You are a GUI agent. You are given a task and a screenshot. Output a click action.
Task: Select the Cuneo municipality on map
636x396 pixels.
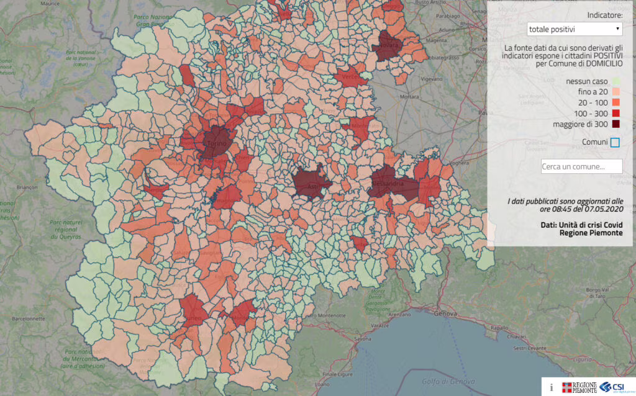193,312
